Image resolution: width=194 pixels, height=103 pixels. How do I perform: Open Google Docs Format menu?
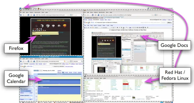(99, 25)
